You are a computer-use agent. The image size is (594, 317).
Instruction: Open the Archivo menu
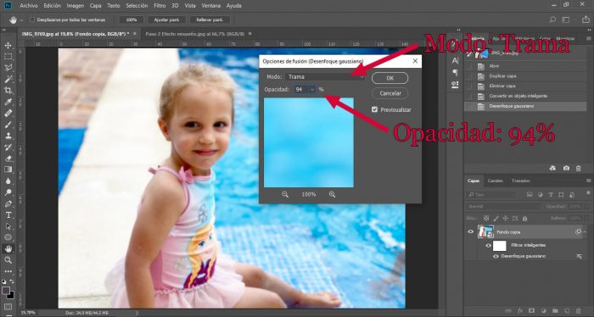(29, 6)
